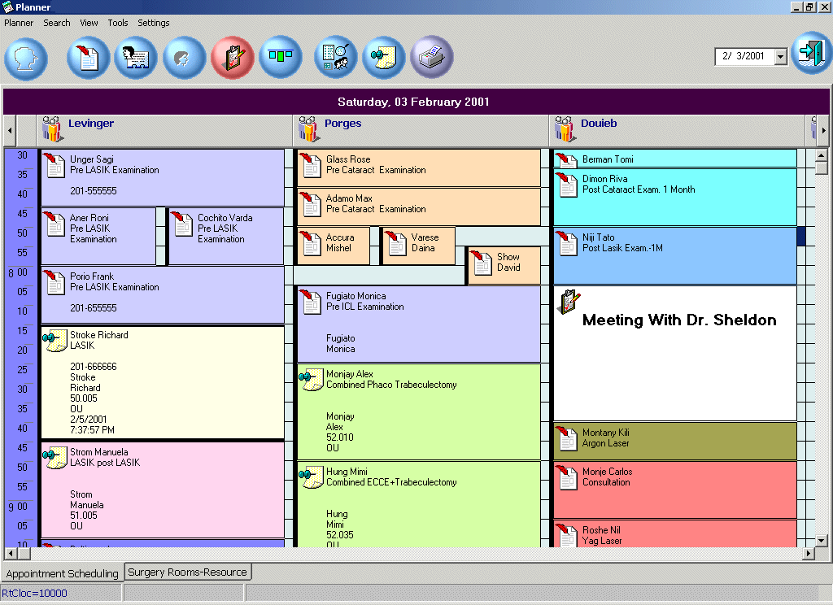Click pinned note icon of Strom Manuela
Image resolution: width=833 pixels, height=605 pixels.
55,458
